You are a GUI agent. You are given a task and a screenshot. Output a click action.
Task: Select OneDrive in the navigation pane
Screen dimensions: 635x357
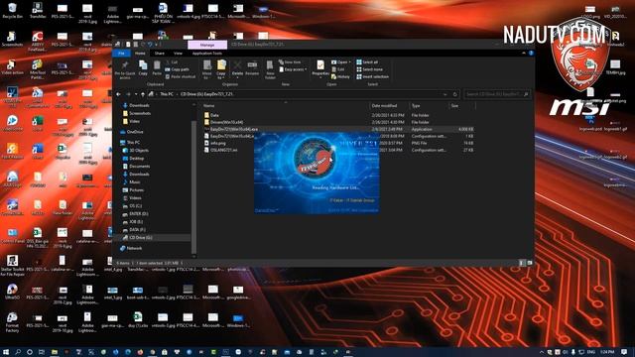(135, 132)
